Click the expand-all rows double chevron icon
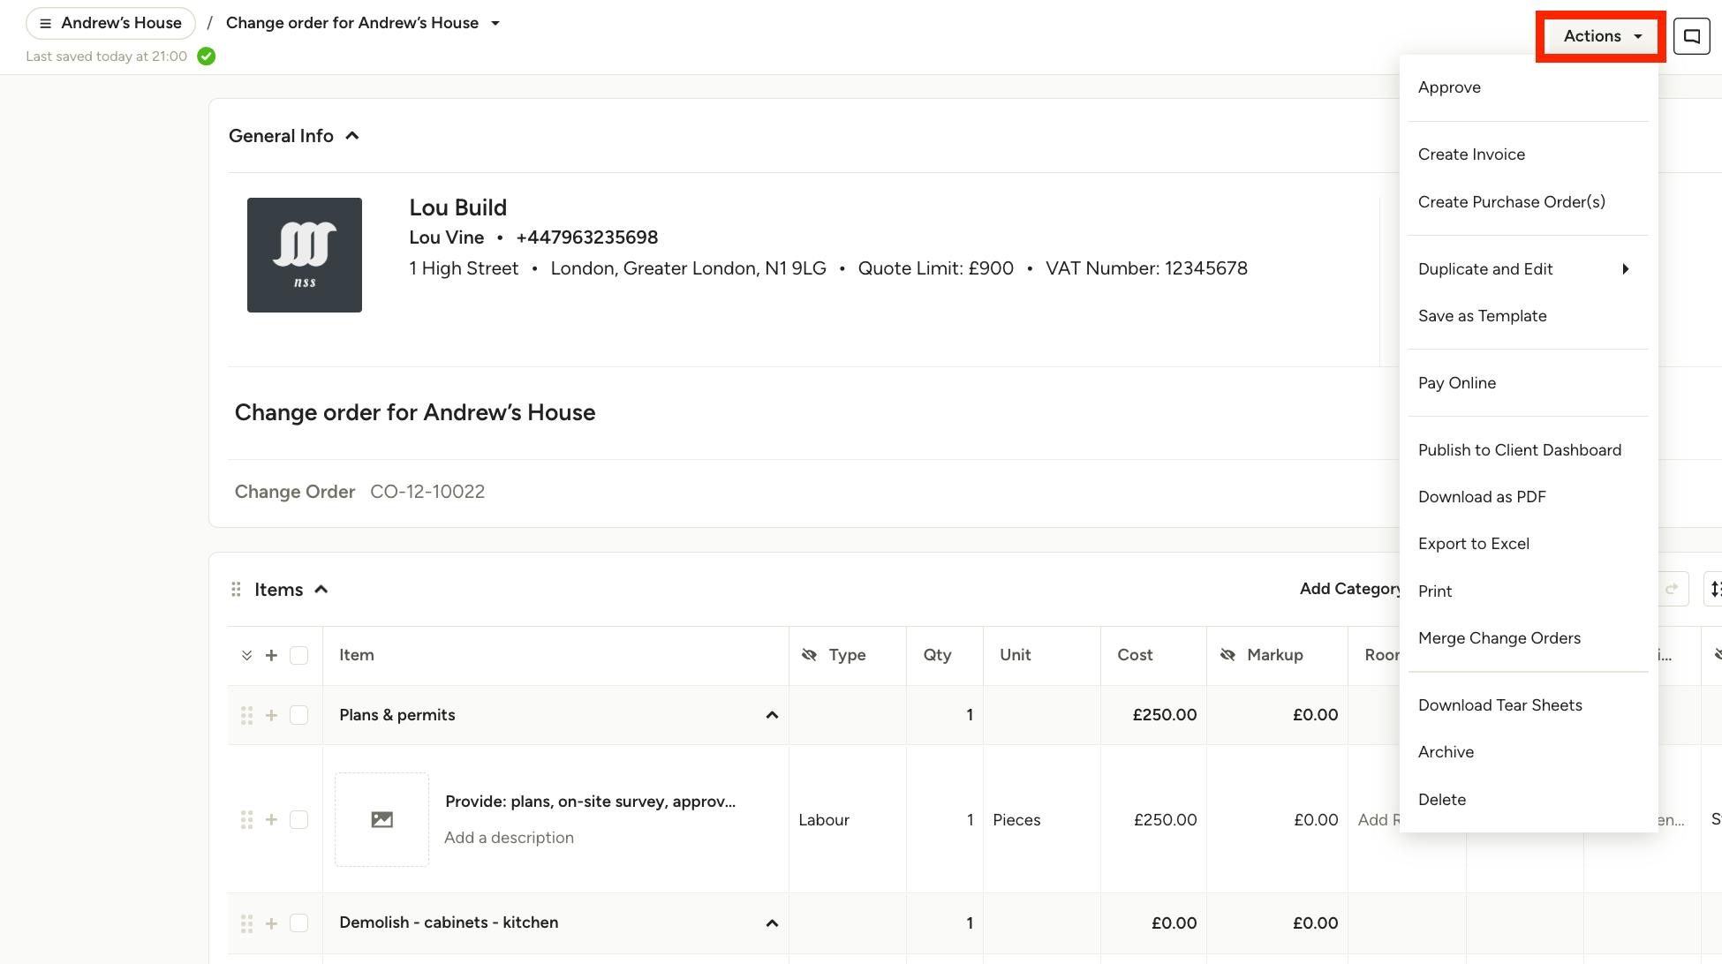 coord(246,656)
